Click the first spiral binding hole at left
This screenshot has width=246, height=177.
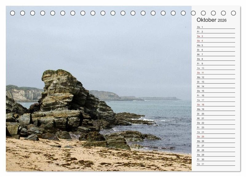(13, 13)
